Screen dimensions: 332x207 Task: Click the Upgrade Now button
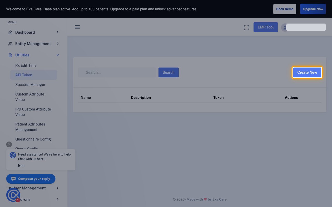pos(313,9)
